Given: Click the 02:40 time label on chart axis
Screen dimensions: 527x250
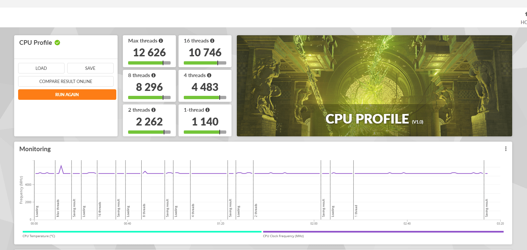Looking at the screenshot, I should tap(407, 224).
